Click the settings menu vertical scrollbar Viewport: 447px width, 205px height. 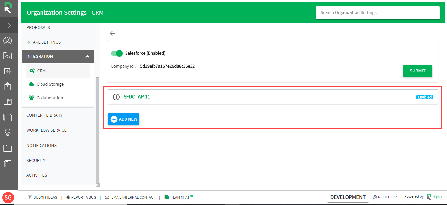[97, 130]
